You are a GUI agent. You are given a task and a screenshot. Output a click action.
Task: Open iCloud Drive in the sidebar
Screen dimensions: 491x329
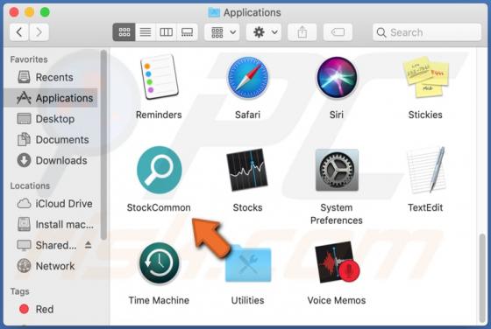51,204
